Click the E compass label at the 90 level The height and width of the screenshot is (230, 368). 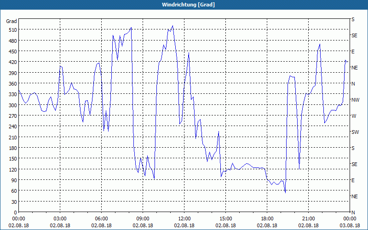click(353, 180)
